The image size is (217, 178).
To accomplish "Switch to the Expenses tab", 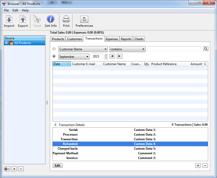I will pos(112,39).
